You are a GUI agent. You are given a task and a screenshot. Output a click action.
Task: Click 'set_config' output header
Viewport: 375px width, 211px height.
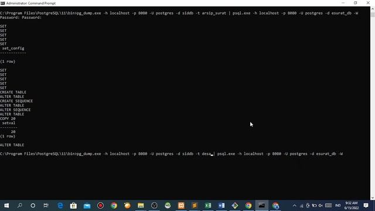pos(13,48)
